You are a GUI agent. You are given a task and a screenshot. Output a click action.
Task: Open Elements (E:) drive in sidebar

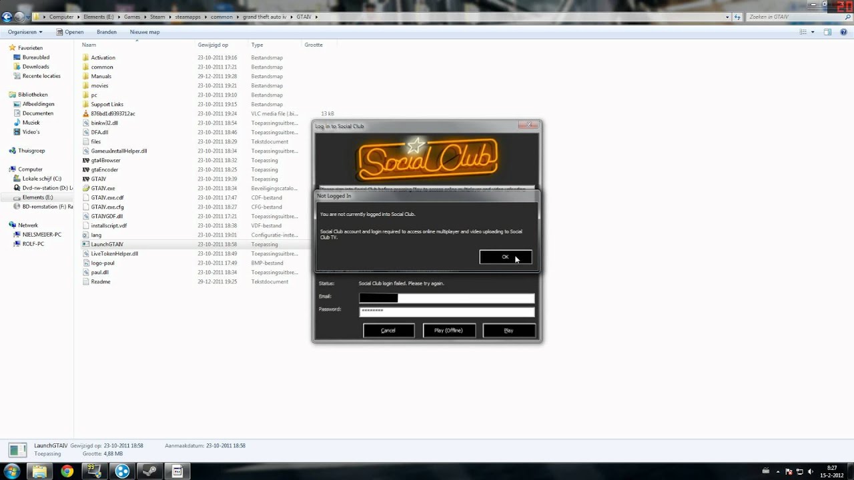(37, 197)
